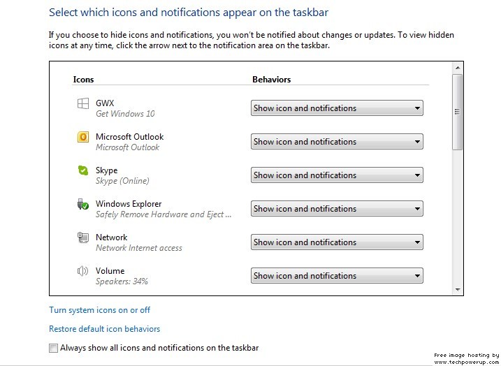Click the 'Windows Explorer' item name
This screenshot has height=366, width=501.
click(x=129, y=204)
